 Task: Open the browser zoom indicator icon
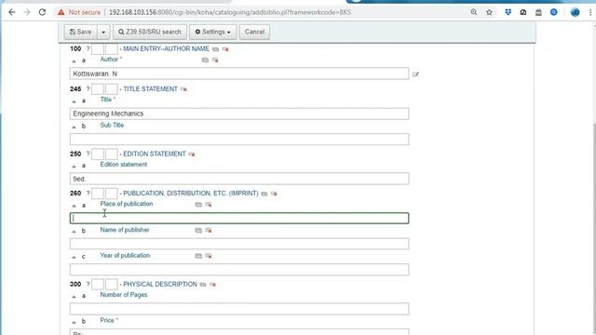click(474, 12)
